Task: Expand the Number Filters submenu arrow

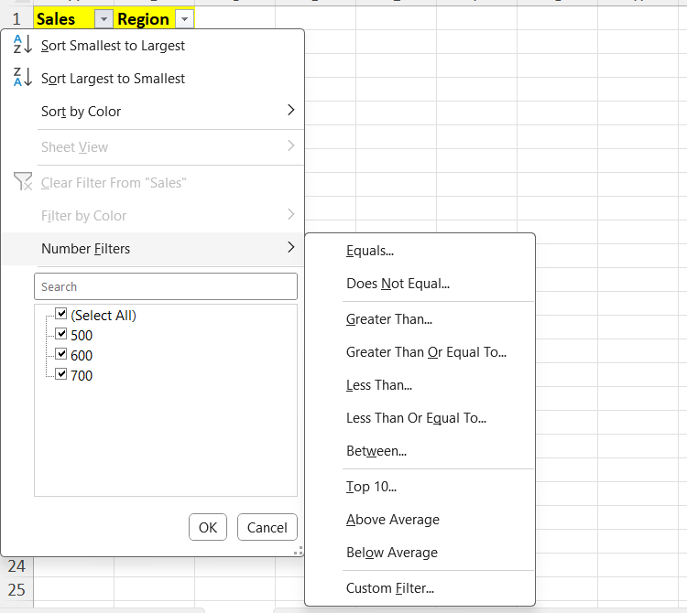Action: coord(290,247)
